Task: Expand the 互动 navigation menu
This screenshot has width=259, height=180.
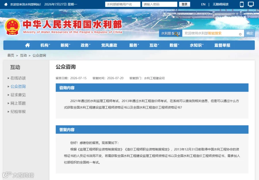Action: [154, 45]
